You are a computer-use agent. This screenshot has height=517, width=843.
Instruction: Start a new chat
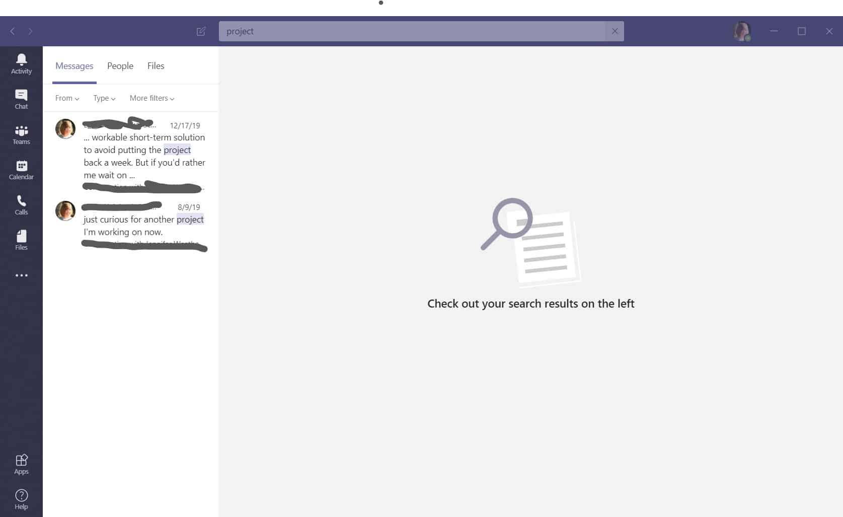[201, 31]
